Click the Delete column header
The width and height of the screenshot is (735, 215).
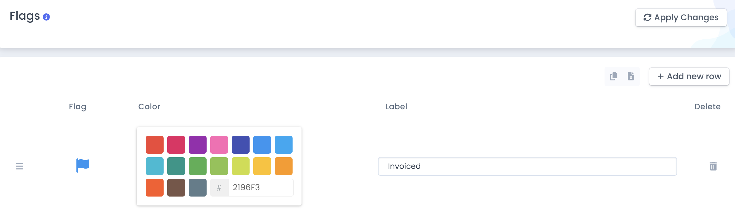[x=708, y=107]
